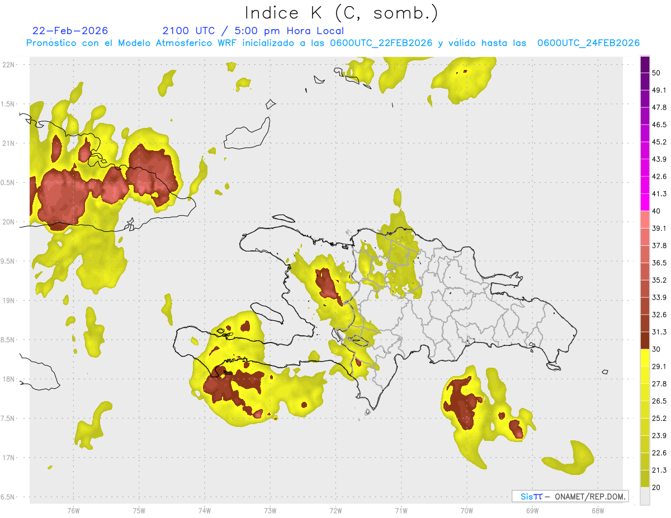Click the "42.6" color scale value

[659, 177]
